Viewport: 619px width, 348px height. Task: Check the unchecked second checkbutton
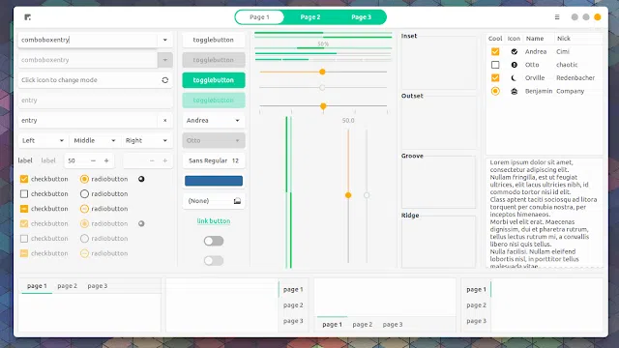tap(24, 193)
